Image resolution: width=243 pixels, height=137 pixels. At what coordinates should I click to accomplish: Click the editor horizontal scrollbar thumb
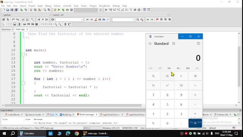point(73,105)
